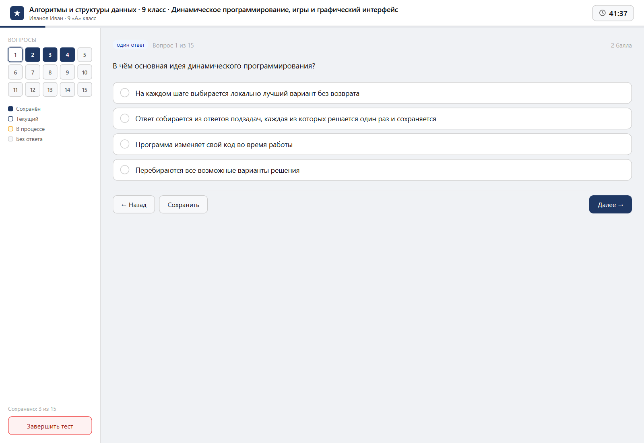Open question 14 in the sidebar
This screenshot has width=644, height=443.
coord(67,89)
